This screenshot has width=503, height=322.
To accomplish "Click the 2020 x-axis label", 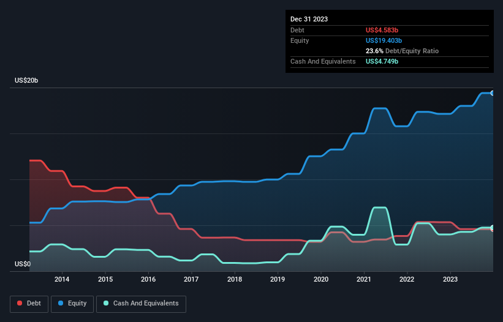I will click(x=321, y=279).
